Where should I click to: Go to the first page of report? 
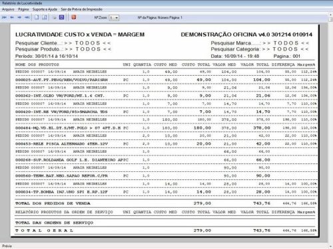(x=4, y=17)
